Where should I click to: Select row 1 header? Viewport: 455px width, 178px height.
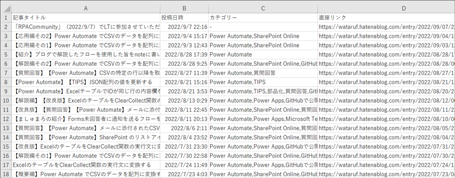tap(6, 18)
